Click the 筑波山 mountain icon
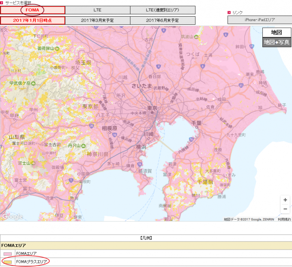Image resolution: width=292 pixels, height=267 pixels. pyautogui.click(x=196, y=37)
